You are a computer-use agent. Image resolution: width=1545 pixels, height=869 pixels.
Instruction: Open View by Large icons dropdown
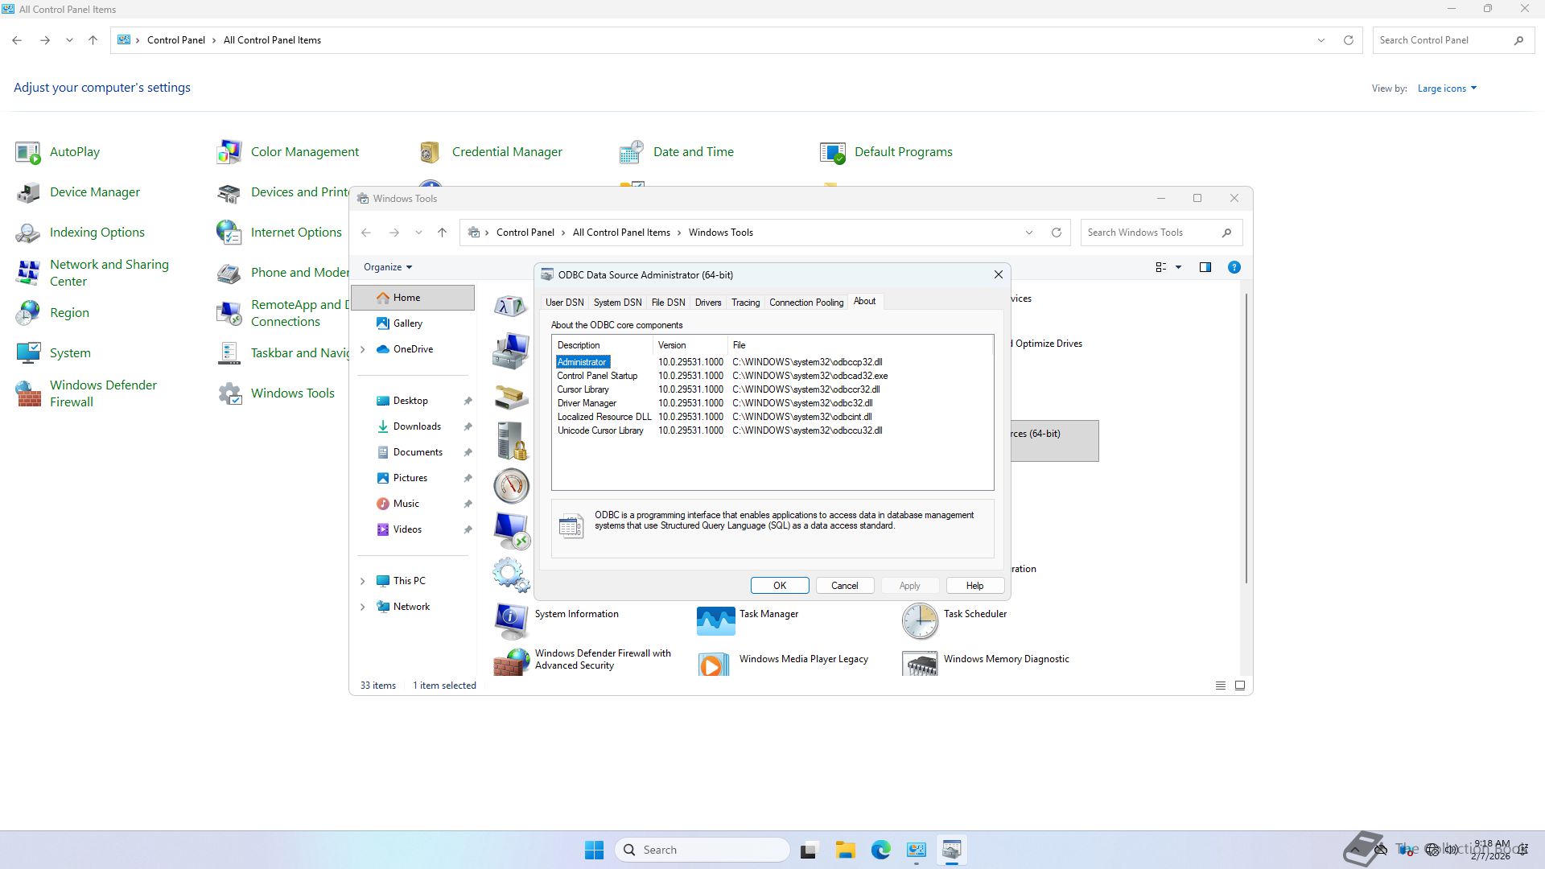(x=1446, y=89)
